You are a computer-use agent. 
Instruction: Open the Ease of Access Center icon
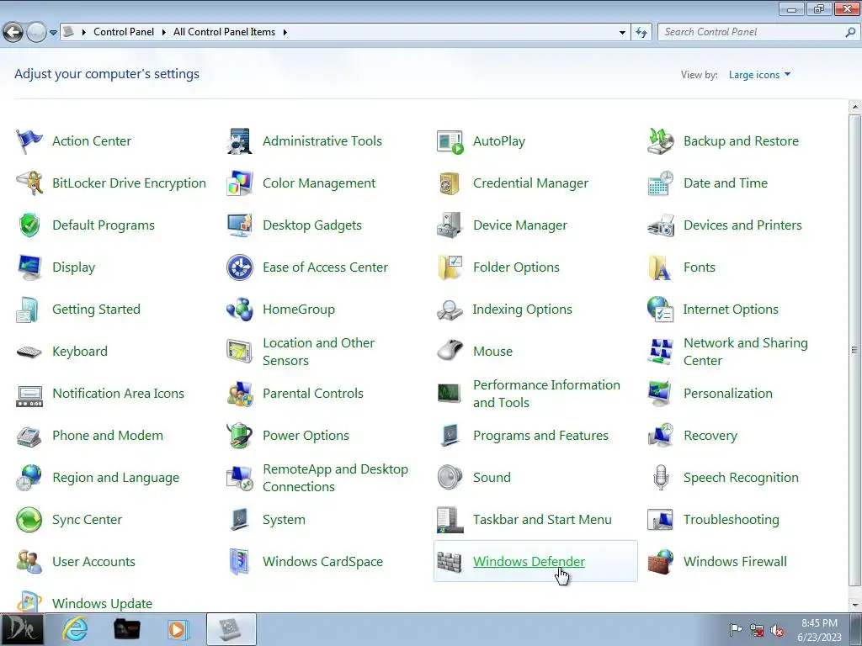pyautogui.click(x=240, y=267)
